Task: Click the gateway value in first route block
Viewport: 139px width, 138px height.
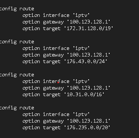Action: [89, 22]
